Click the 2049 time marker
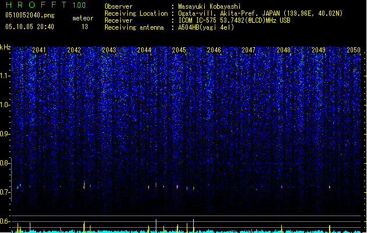367x233 pixels. [319, 50]
